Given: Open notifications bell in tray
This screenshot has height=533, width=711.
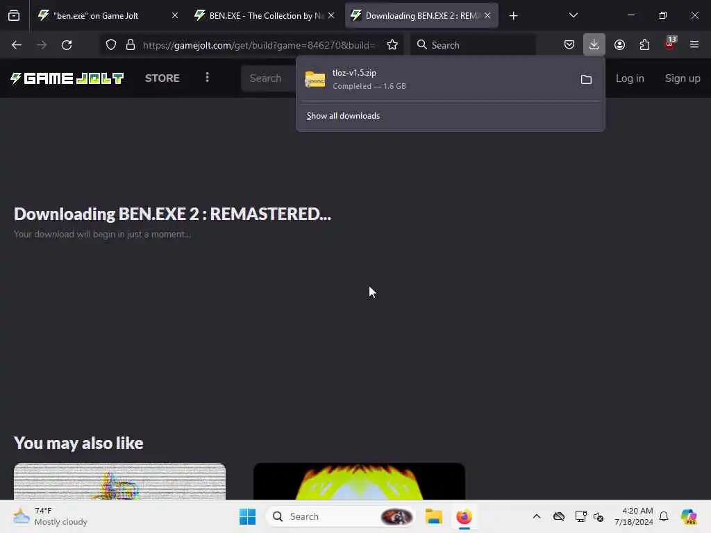Looking at the screenshot, I should pyautogui.click(x=664, y=516).
